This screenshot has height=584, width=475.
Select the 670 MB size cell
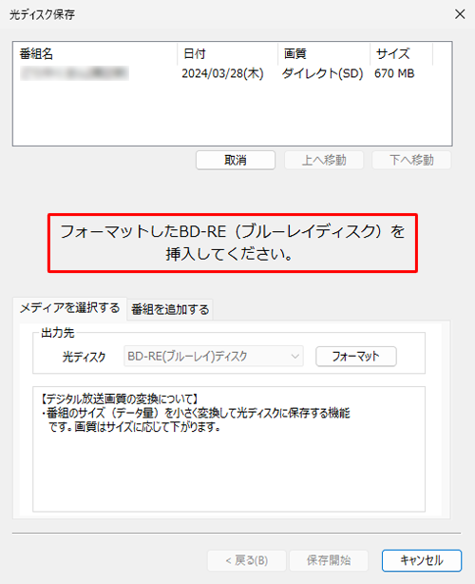pos(394,73)
